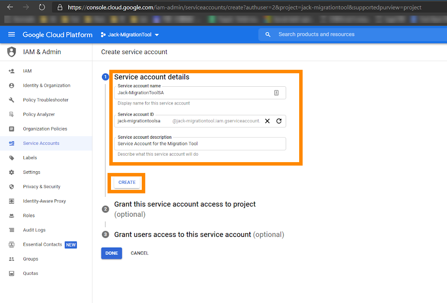Open Organization Policies page
Screen dimensions: 447x303
pos(45,129)
